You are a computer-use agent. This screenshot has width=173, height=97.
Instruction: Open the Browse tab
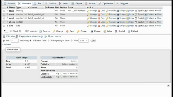(9, 4)
